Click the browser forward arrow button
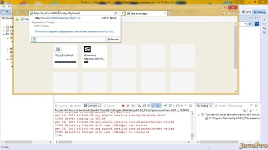 click(x=25, y=13)
